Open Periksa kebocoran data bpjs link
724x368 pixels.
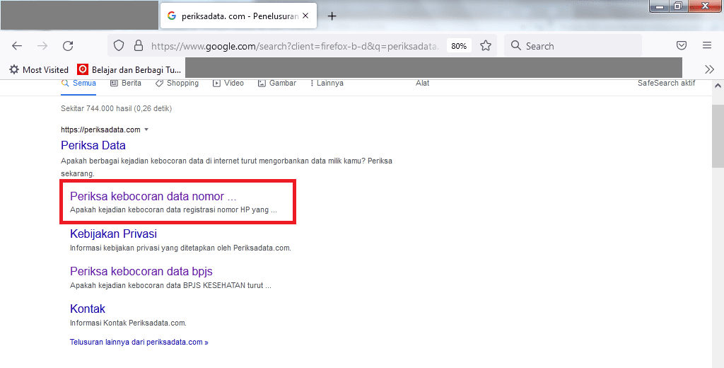(x=141, y=271)
